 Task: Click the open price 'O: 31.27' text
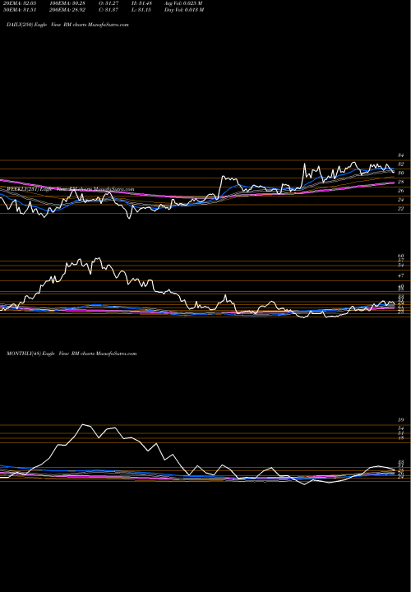pyautogui.click(x=109, y=3)
